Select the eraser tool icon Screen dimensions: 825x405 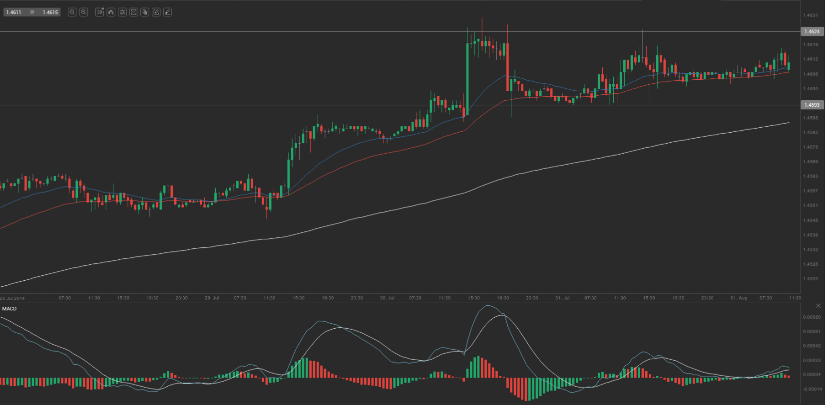pyautogui.click(x=168, y=12)
